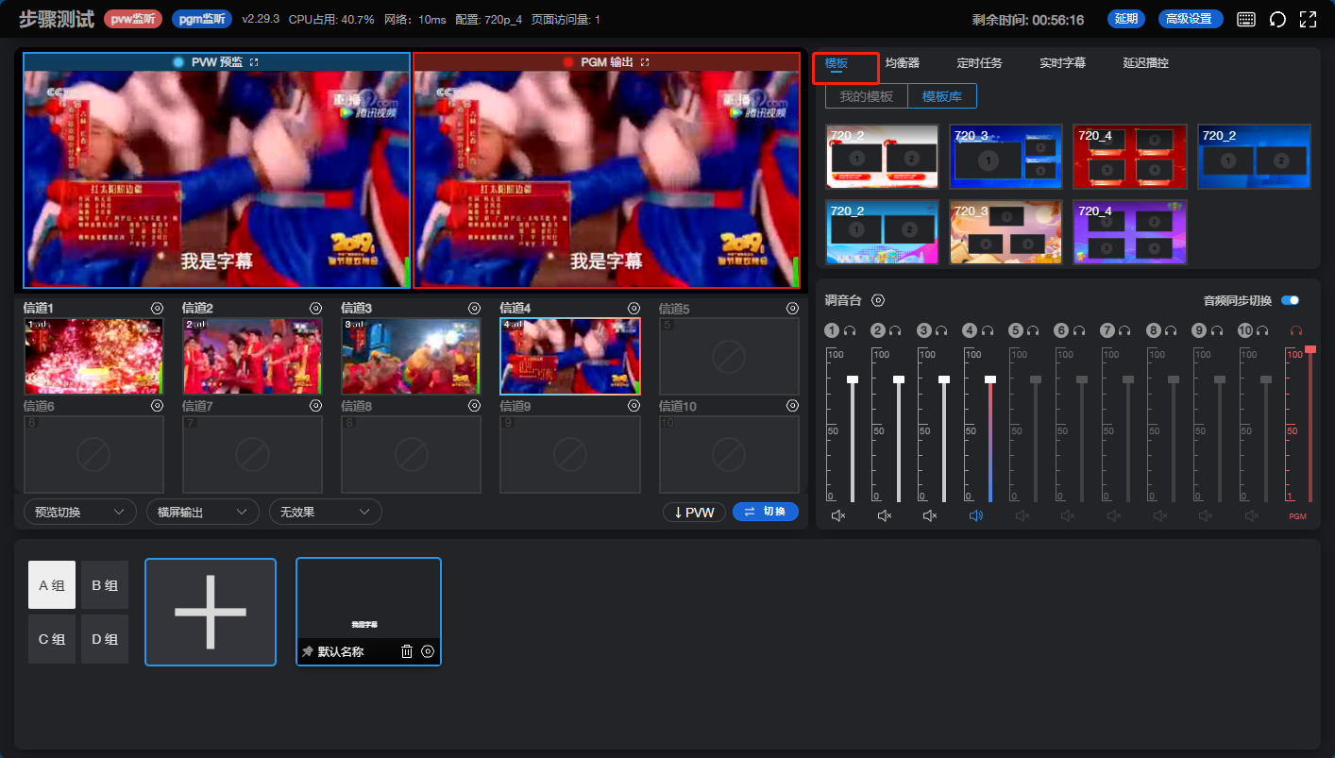Enter fullscreen using the top-right expand icon
1335x758 pixels.
coord(1308,19)
